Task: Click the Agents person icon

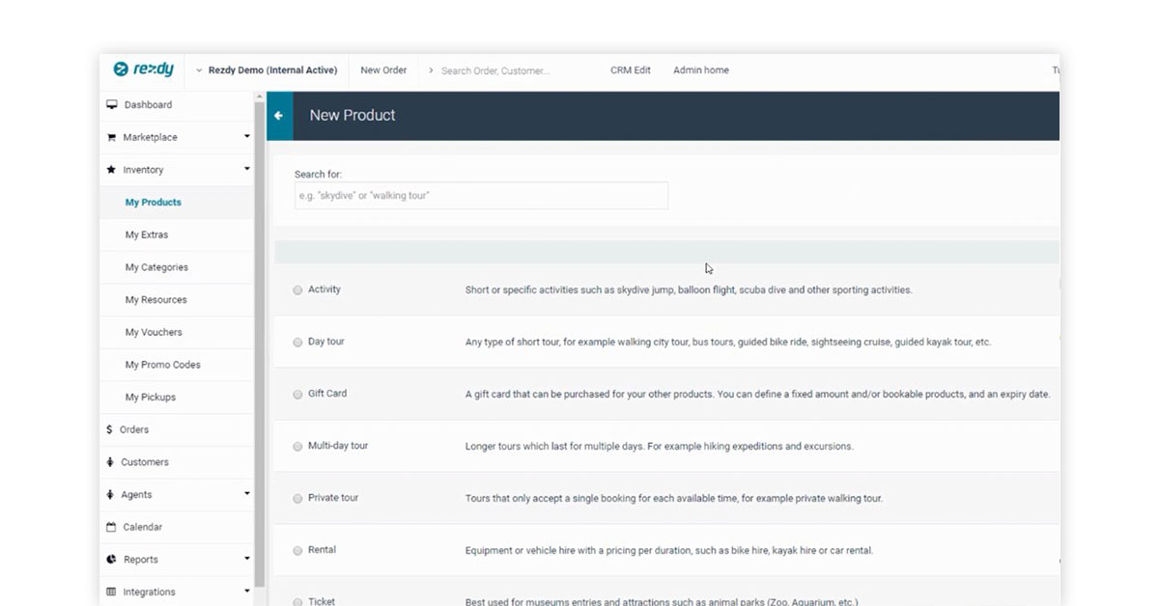Action: click(110, 495)
